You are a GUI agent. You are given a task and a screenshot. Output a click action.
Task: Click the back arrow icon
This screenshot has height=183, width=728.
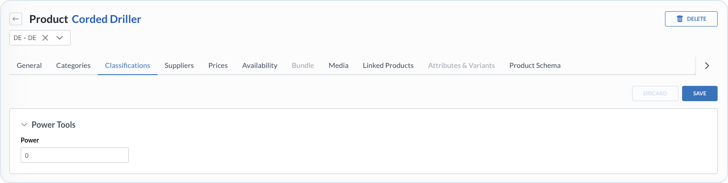[x=16, y=19]
